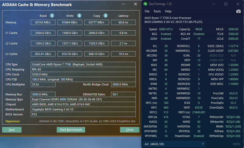
Task: Click Chipset field AMD B650
Action: click(x=83, y=104)
